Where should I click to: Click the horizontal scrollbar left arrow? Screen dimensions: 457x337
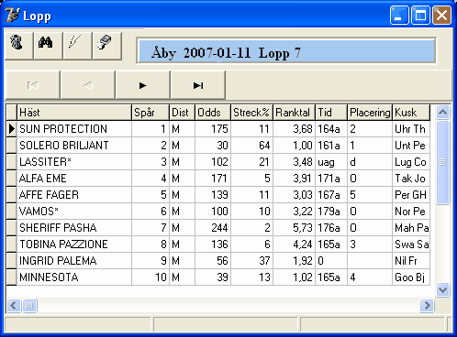(14, 305)
